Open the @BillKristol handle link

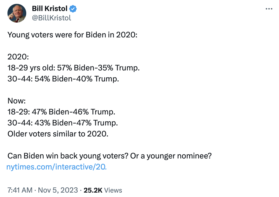click(51, 18)
